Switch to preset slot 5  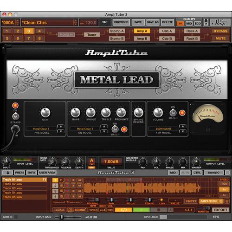pyautogui.click(x=7, y=39)
